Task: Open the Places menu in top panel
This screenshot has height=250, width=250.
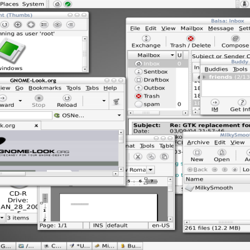Action: coord(9,4)
